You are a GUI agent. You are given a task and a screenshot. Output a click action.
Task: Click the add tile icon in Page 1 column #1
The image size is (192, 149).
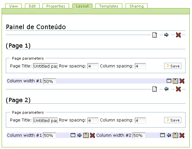click(x=169, y=81)
